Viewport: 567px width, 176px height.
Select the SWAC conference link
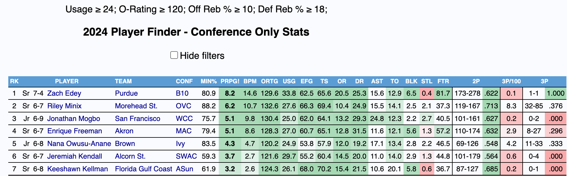coord(186,156)
